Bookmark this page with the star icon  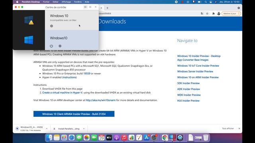[x=207, y=14]
